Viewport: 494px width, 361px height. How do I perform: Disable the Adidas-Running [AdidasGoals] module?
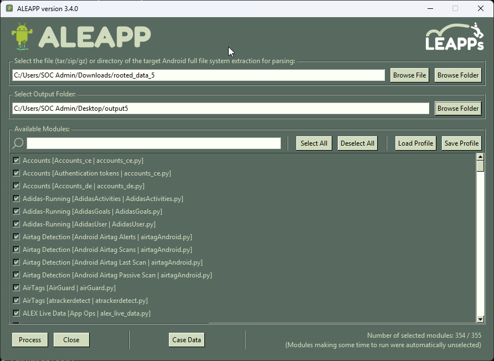(x=16, y=211)
